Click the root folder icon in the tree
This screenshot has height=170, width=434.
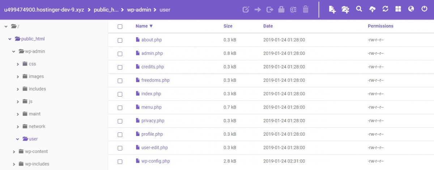[x=14, y=26]
